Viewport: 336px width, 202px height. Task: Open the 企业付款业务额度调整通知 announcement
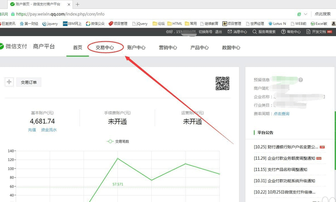[288, 158]
